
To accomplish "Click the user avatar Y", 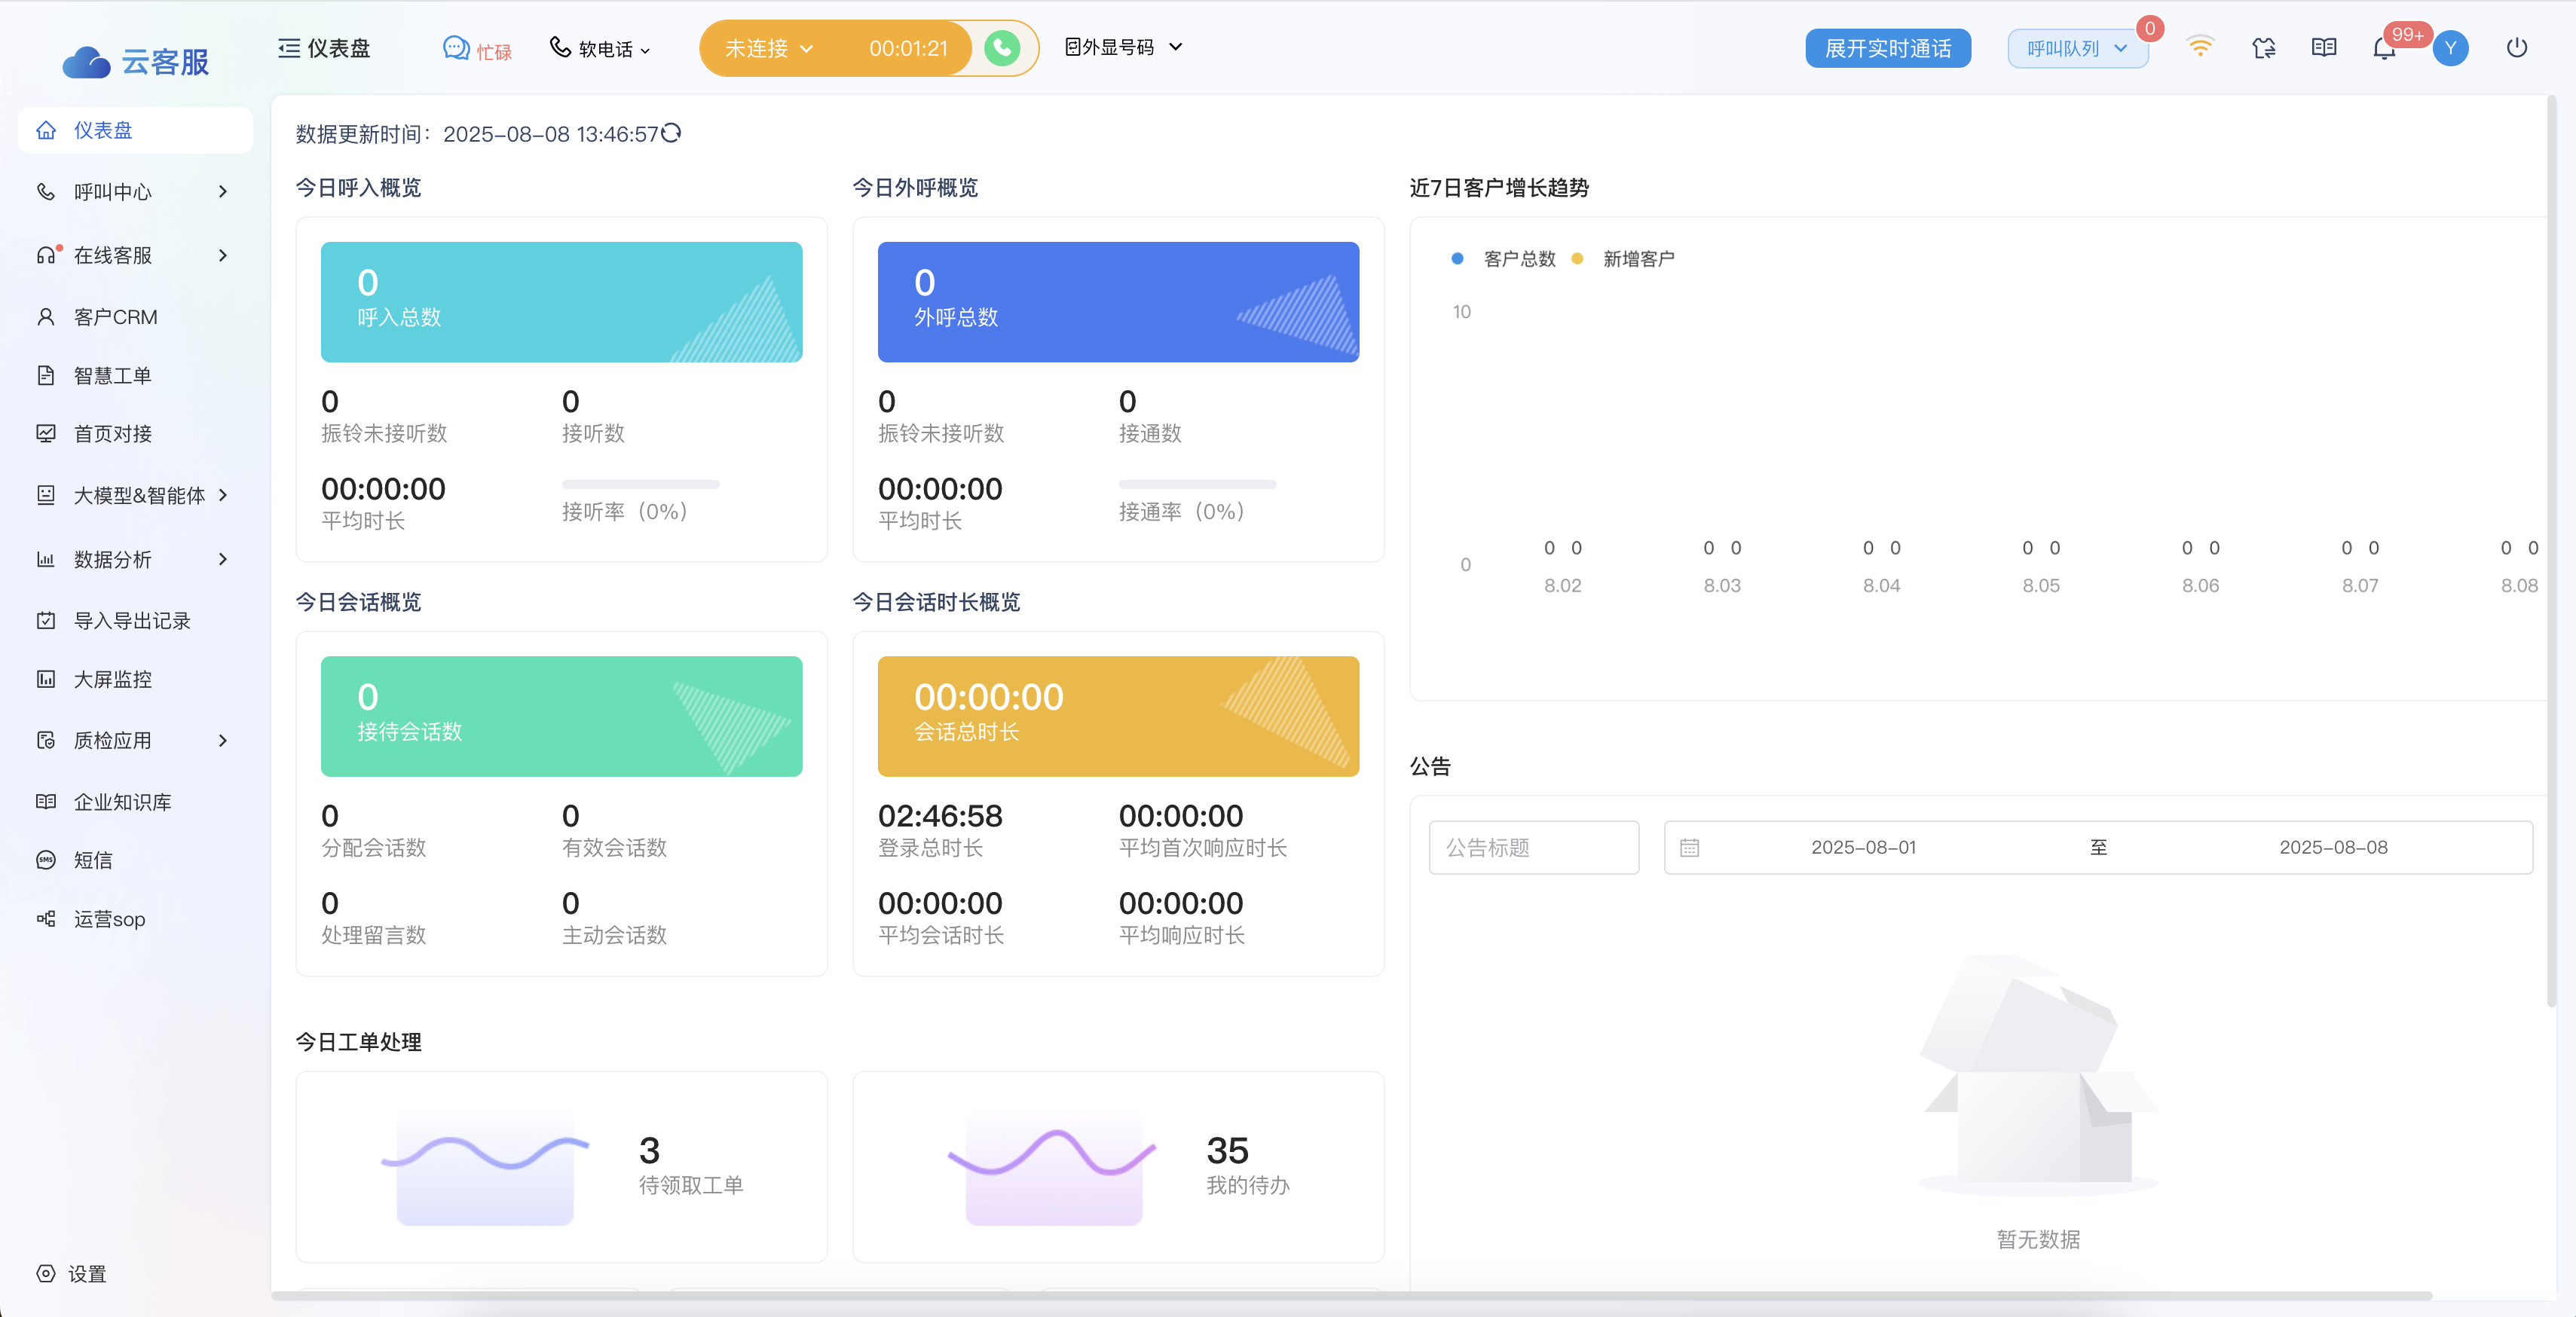I will [2450, 48].
